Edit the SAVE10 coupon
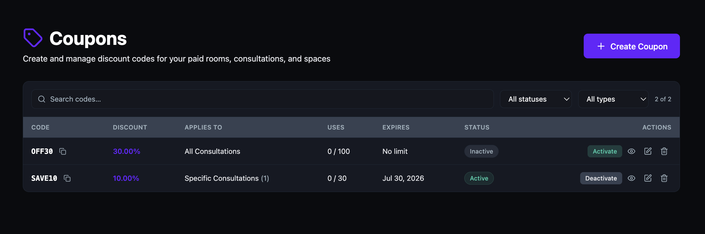Viewport: 705px width, 234px height. [648, 178]
